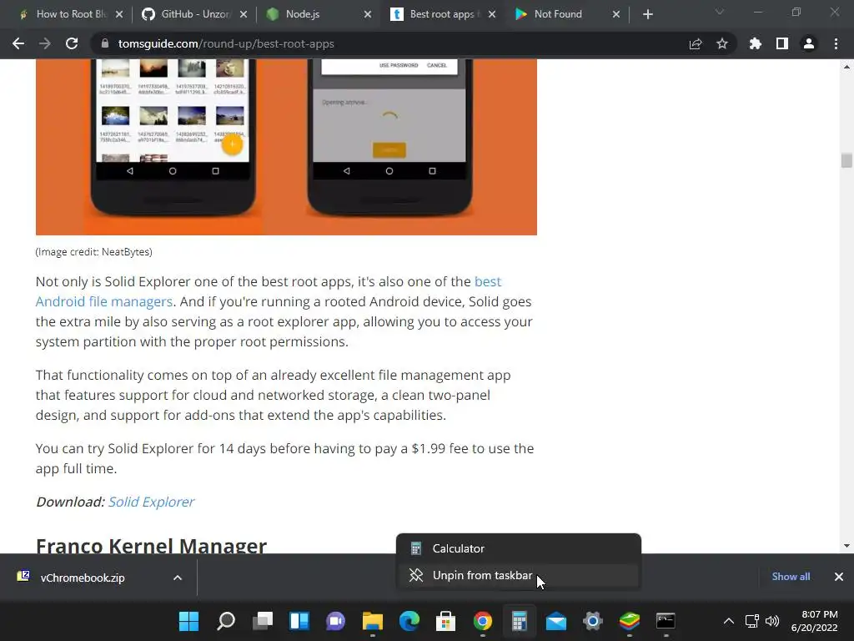
Task: Launch Microsoft Edge from taskbar
Action: pos(409,621)
